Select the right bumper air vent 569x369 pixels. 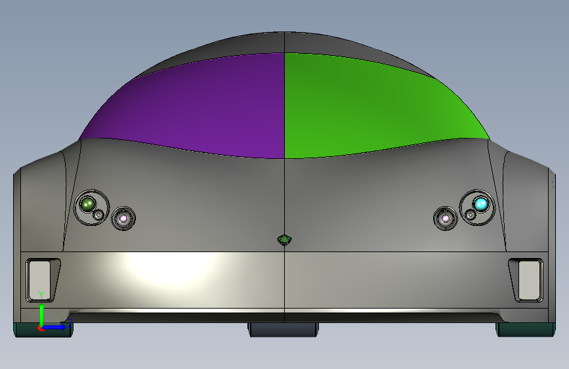526,280
